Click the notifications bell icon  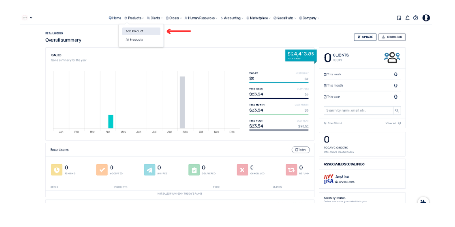[407, 18]
